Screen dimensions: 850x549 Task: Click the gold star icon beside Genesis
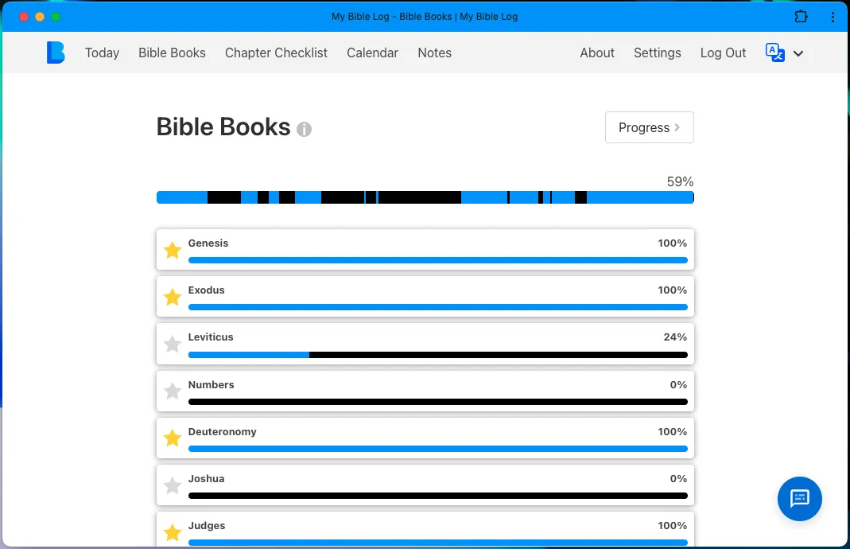click(x=172, y=250)
